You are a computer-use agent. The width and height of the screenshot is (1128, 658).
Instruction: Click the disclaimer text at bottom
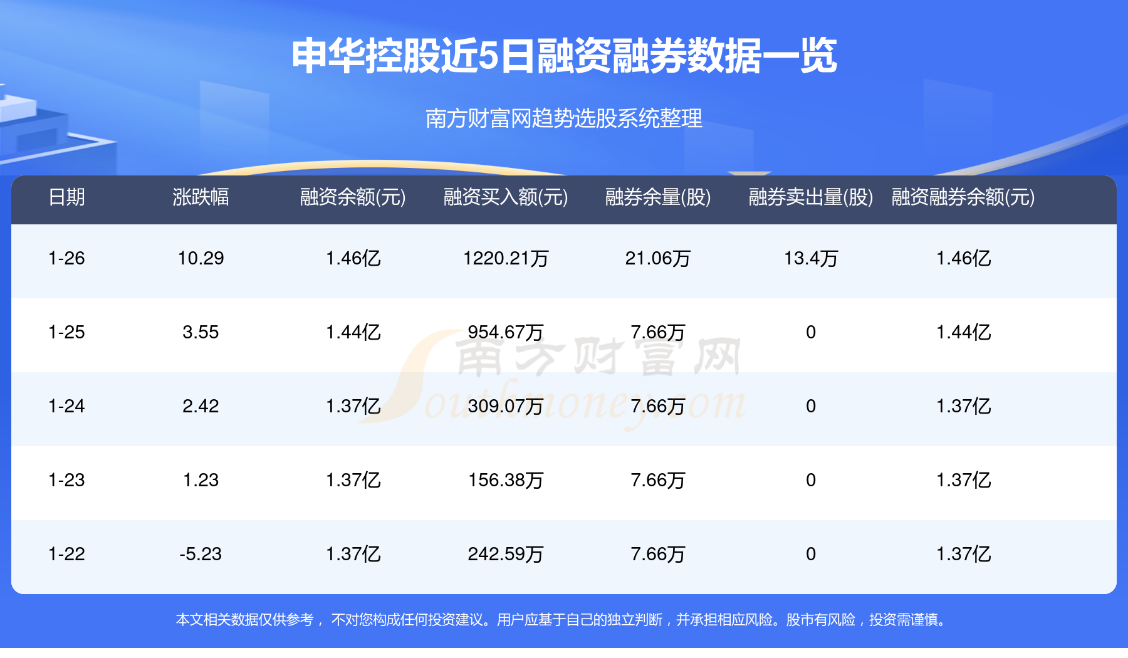(564, 620)
